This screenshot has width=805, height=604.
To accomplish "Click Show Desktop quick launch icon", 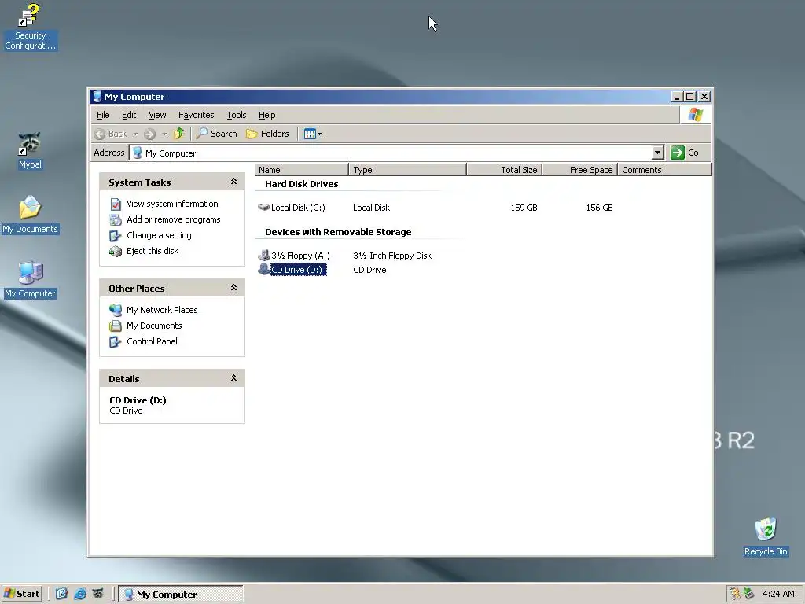I will (61, 594).
